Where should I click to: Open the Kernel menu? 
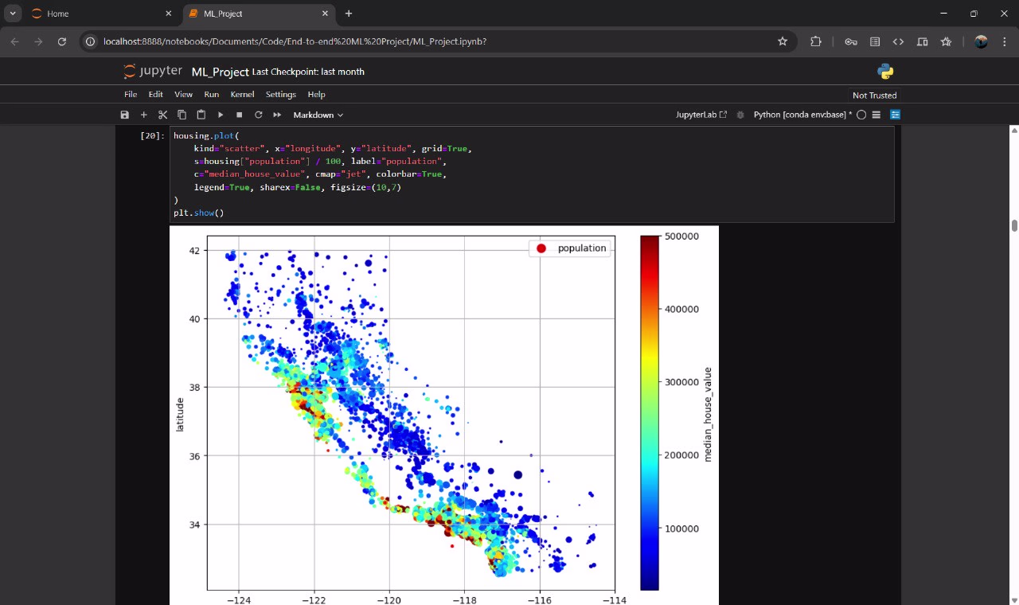tap(242, 94)
